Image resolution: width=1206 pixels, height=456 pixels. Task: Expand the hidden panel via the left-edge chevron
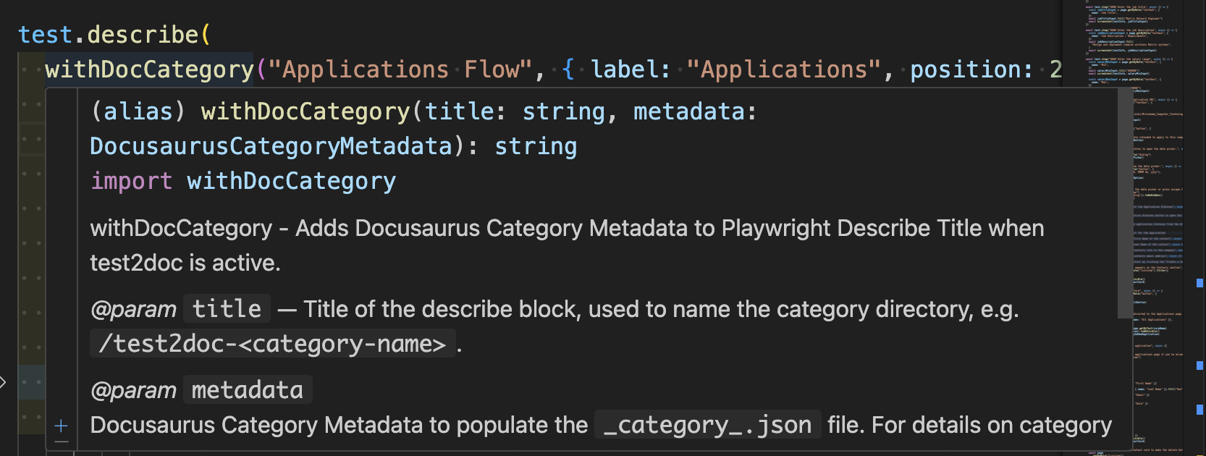coord(4,381)
